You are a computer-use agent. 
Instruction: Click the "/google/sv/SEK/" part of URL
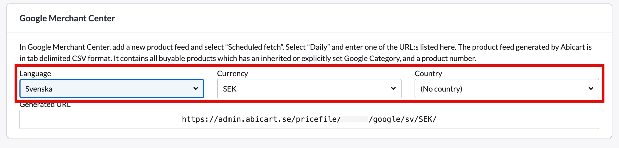403,119
